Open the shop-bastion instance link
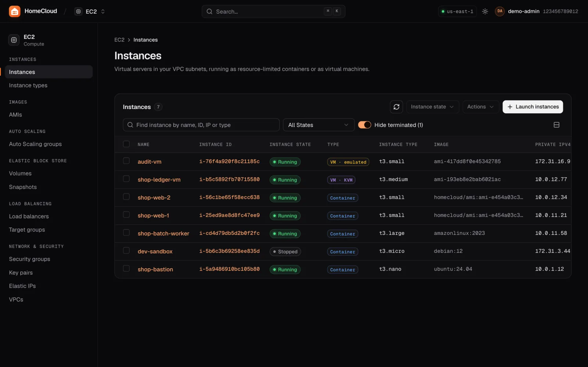Image resolution: width=588 pixels, height=367 pixels. click(155, 270)
